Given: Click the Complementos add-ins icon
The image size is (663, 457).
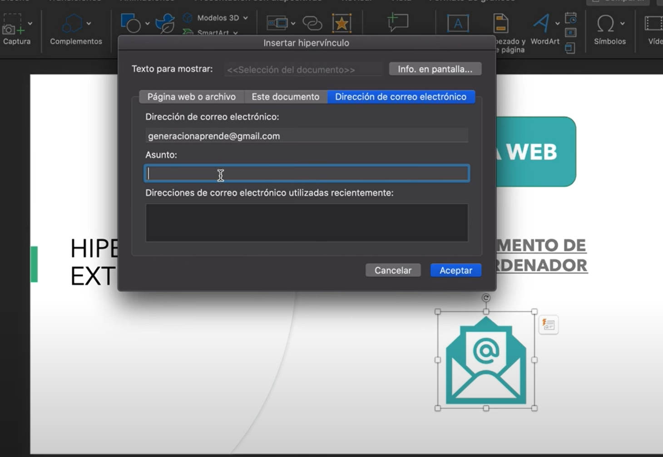Looking at the screenshot, I should point(72,24).
